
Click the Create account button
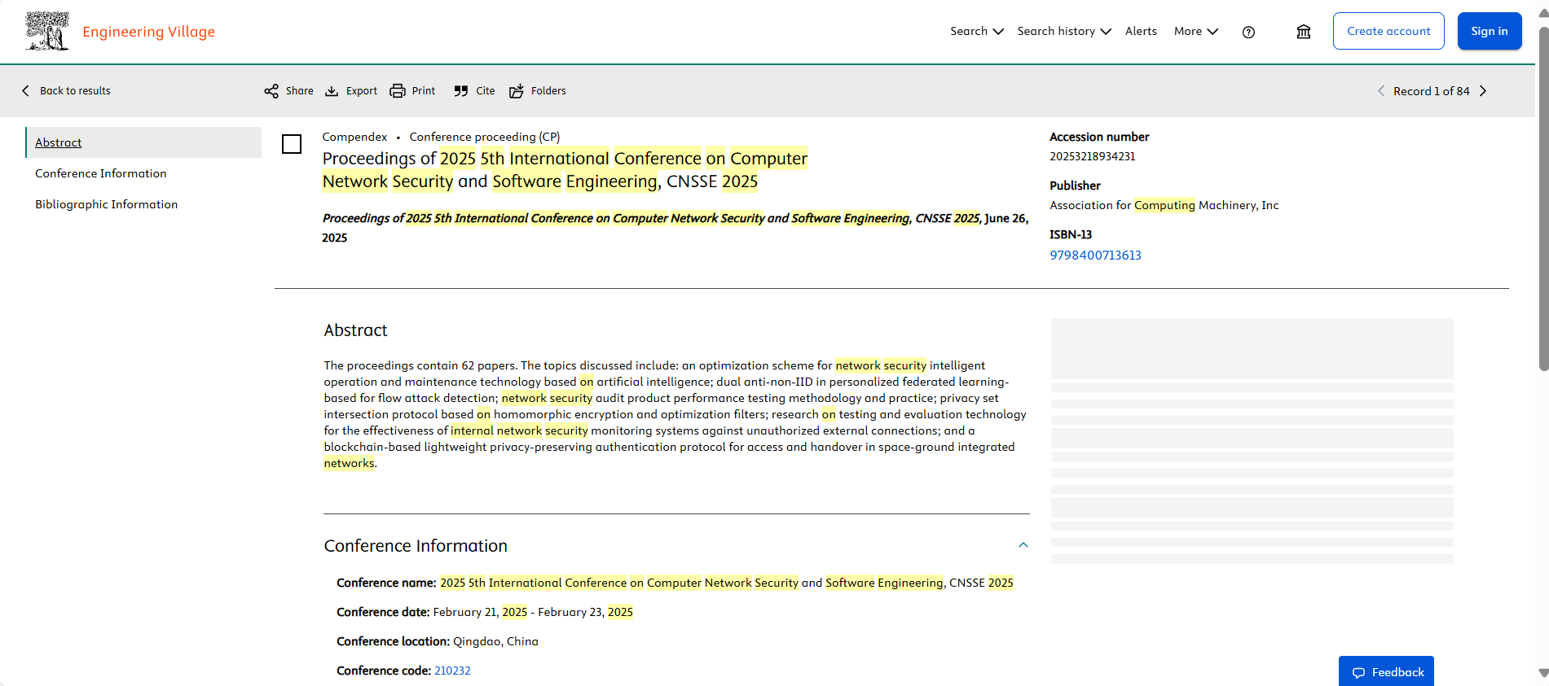1388,31
